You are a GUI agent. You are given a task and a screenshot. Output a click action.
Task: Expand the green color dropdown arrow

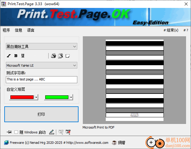71,97
